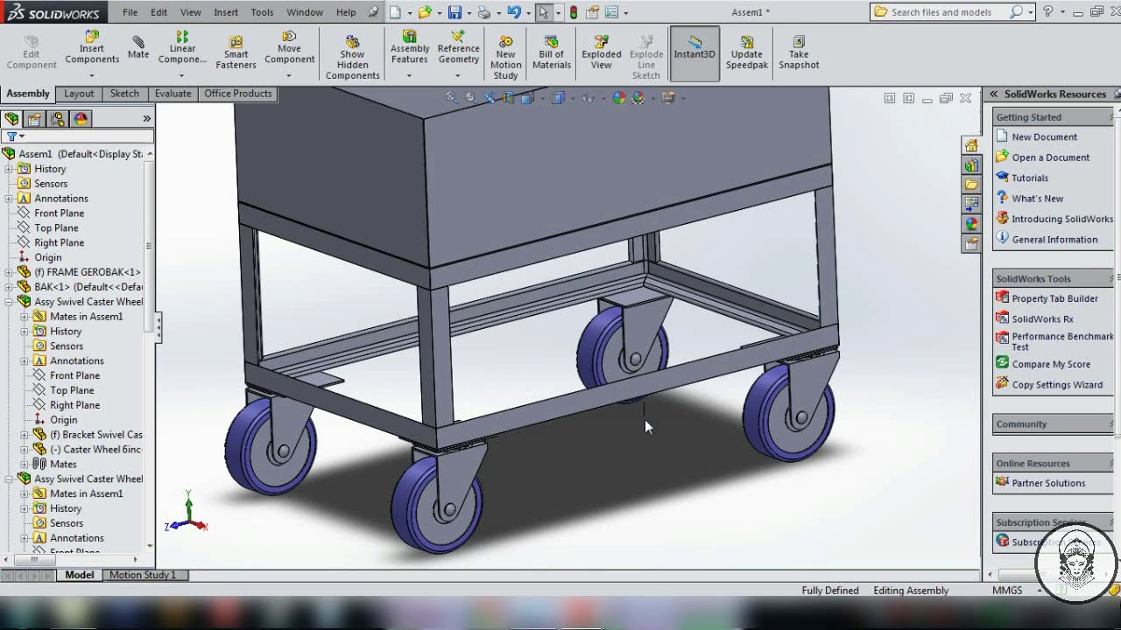The height and width of the screenshot is (630, 1121).
Task: Expand the FRAME GEROBAK<1> component
Action: [x=9, y=272]
